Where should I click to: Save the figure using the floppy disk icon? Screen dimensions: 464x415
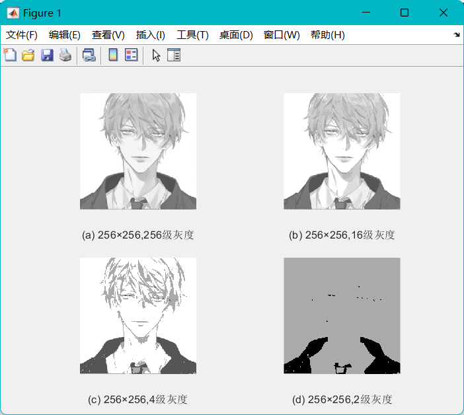[47, 55]
